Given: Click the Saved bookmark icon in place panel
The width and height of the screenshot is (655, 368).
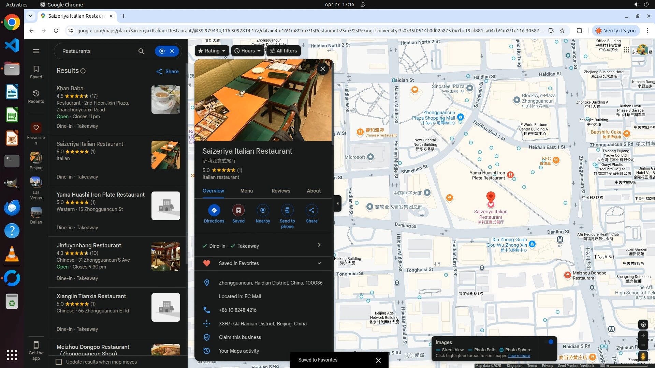Looking at the screenshot, I should (x=238, y=210).
